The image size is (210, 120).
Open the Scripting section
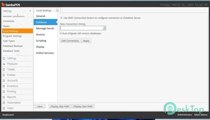(46, 40)
